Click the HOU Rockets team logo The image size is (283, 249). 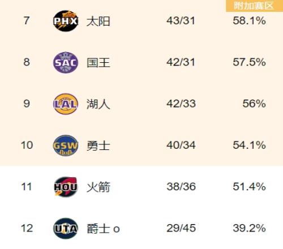coord(66,187)
